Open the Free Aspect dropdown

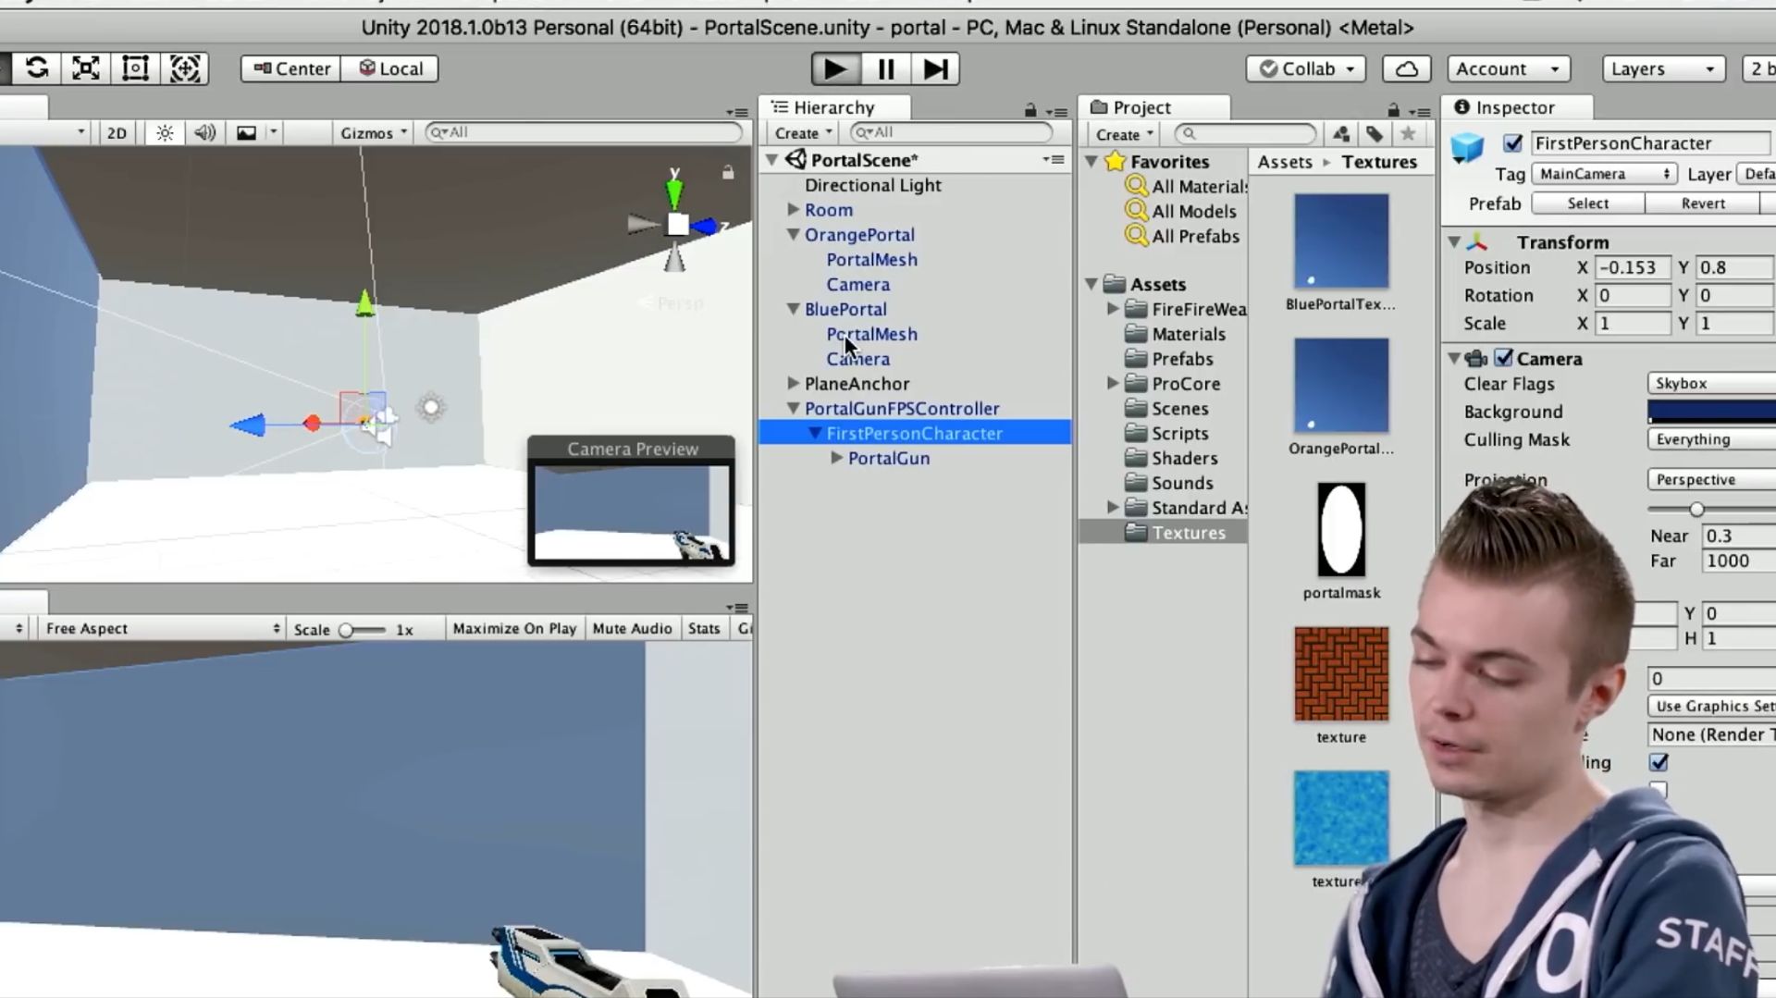[x=163, y=629]
